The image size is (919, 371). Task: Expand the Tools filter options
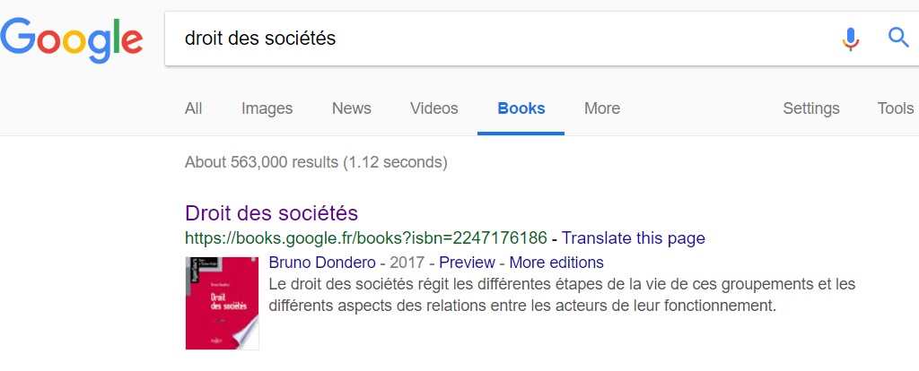895,108
